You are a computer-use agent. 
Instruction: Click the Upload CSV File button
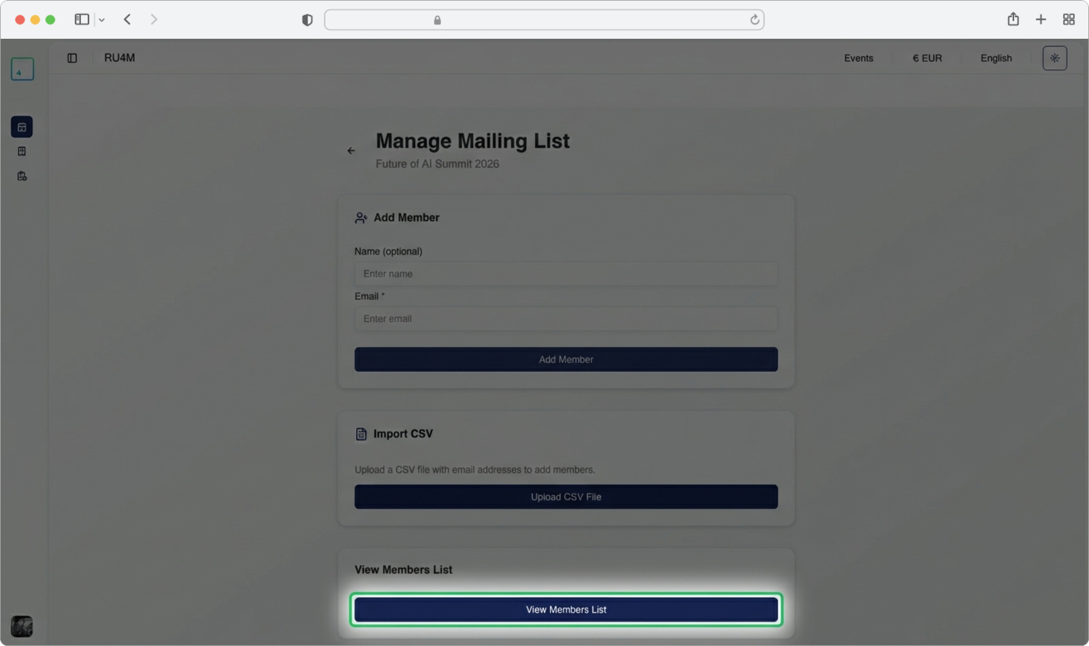point(566,497)
